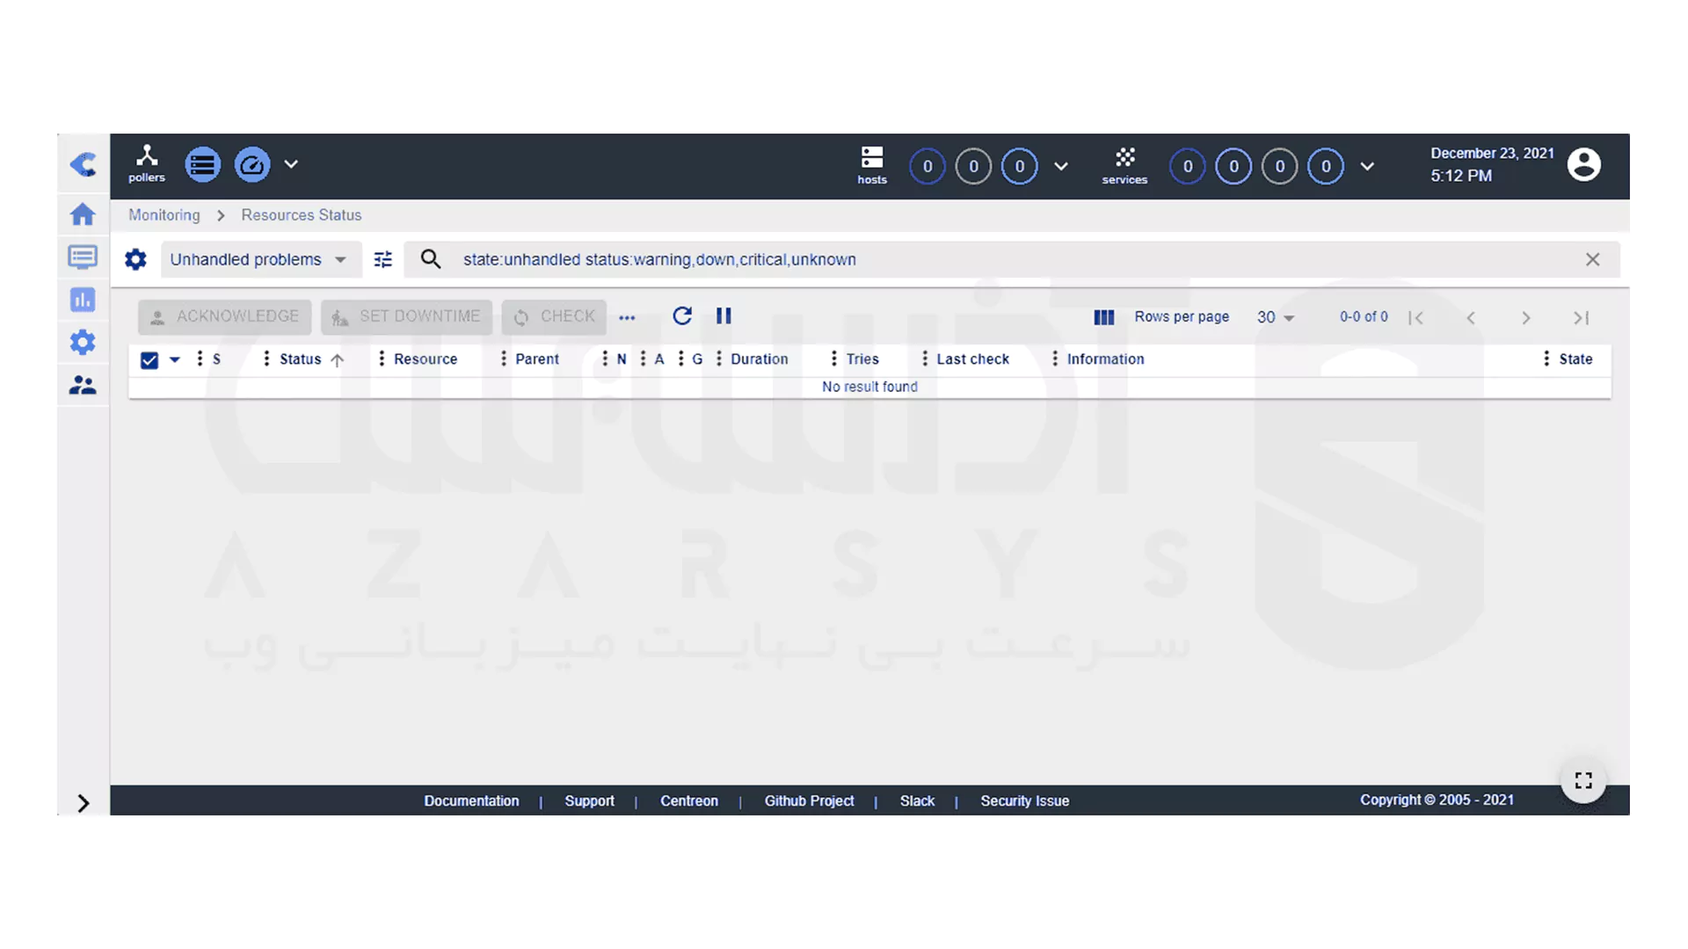Click the database status round icon
The image size is (1688, 949).
click(202, 164)
